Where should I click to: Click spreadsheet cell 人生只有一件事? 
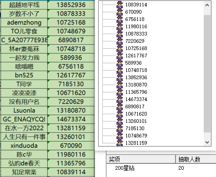[24, 137]
